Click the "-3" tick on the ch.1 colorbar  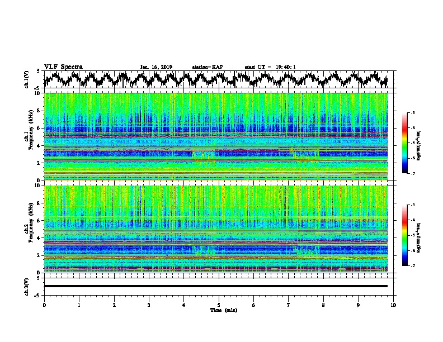tap(413, 112)
